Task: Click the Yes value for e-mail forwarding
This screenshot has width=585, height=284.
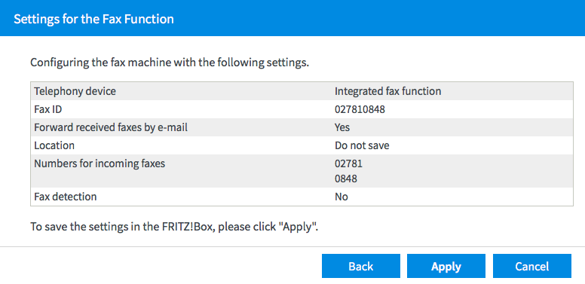Action: [x=342, y=128]
